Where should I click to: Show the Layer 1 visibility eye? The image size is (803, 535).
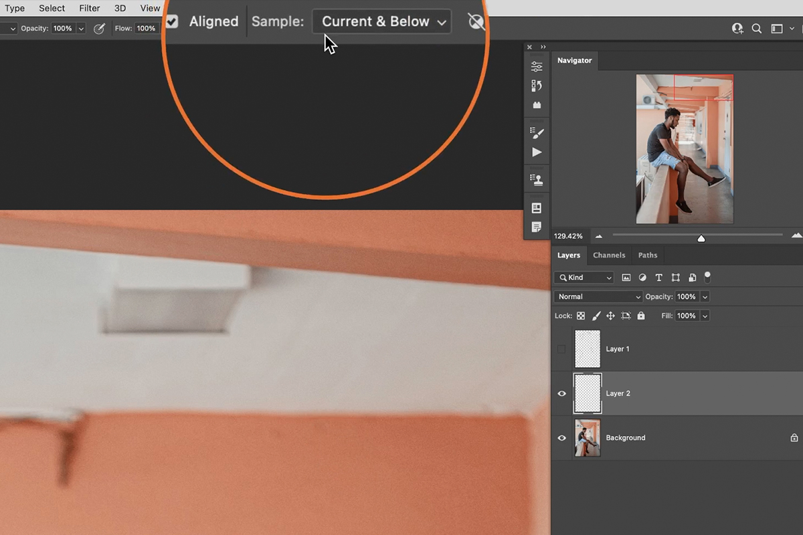[x=562, y=348]
